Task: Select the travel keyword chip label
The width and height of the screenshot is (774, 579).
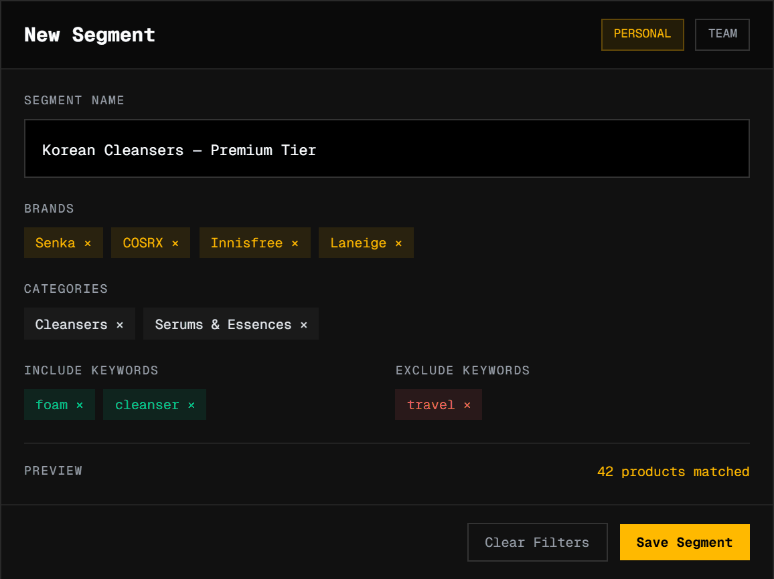Action: pos(431,404)
